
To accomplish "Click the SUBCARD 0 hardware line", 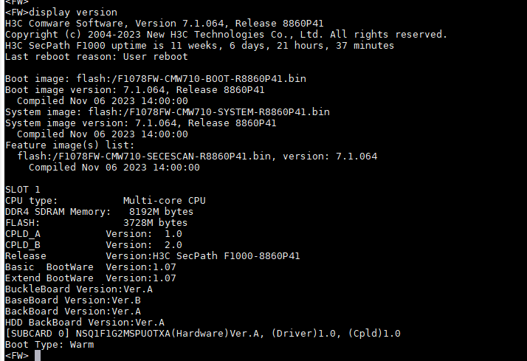I will 202,333.
